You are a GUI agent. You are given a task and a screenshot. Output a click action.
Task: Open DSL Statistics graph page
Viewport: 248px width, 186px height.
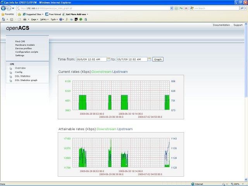[26, 80]
